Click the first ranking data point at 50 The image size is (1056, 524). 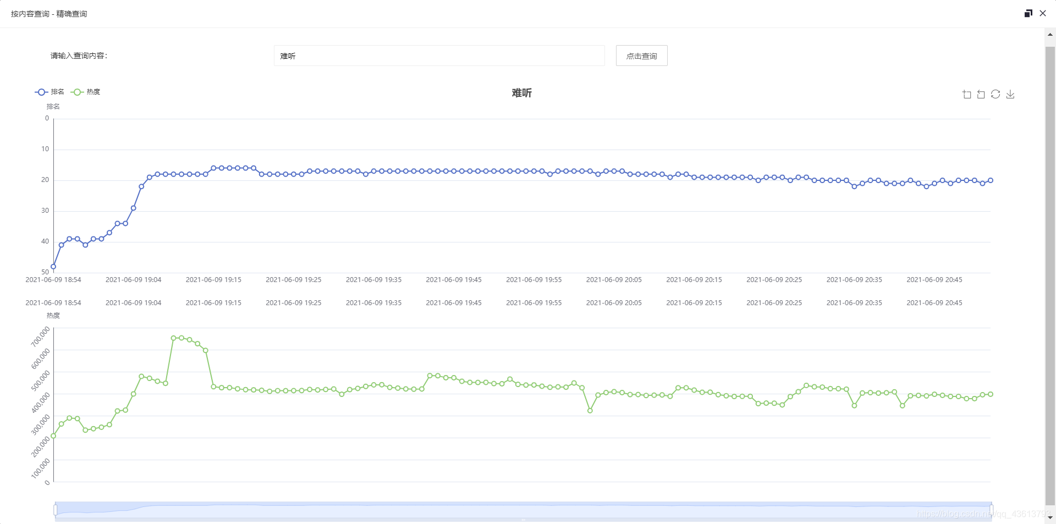53,267
